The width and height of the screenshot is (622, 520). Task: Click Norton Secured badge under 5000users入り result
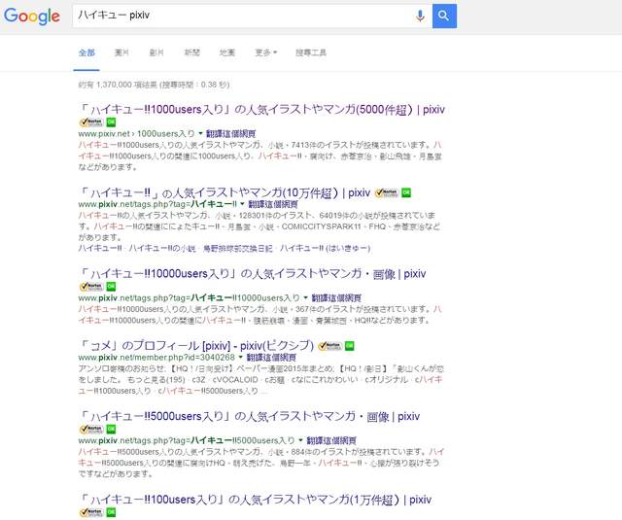click(x=91, y=430)
